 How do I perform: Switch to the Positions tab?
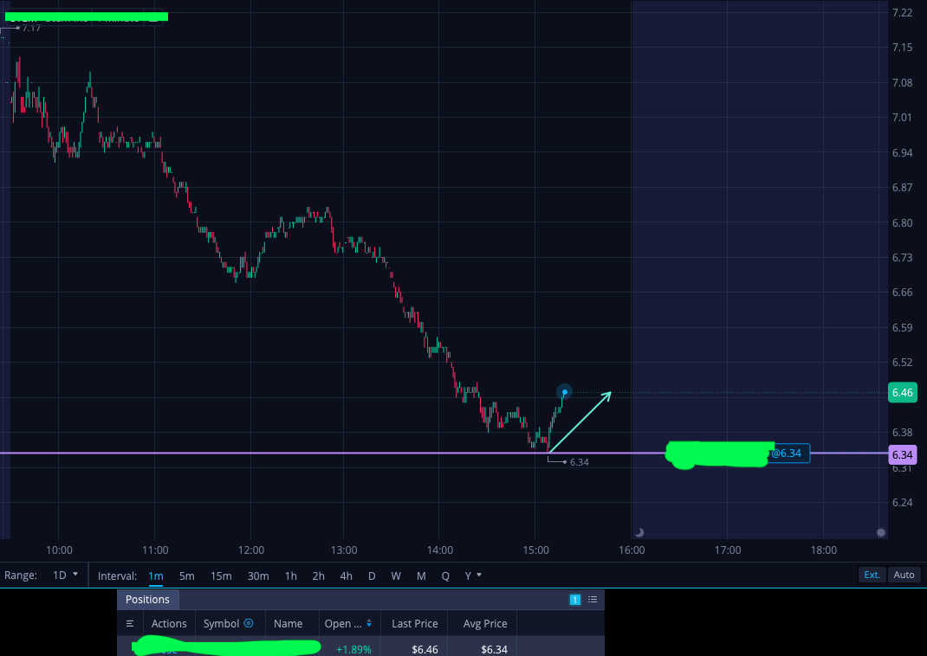[147, 600]
